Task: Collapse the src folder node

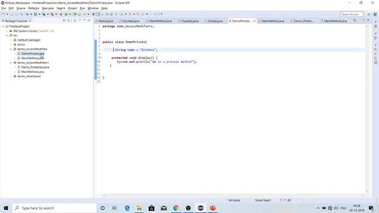Action: (7, 35)
